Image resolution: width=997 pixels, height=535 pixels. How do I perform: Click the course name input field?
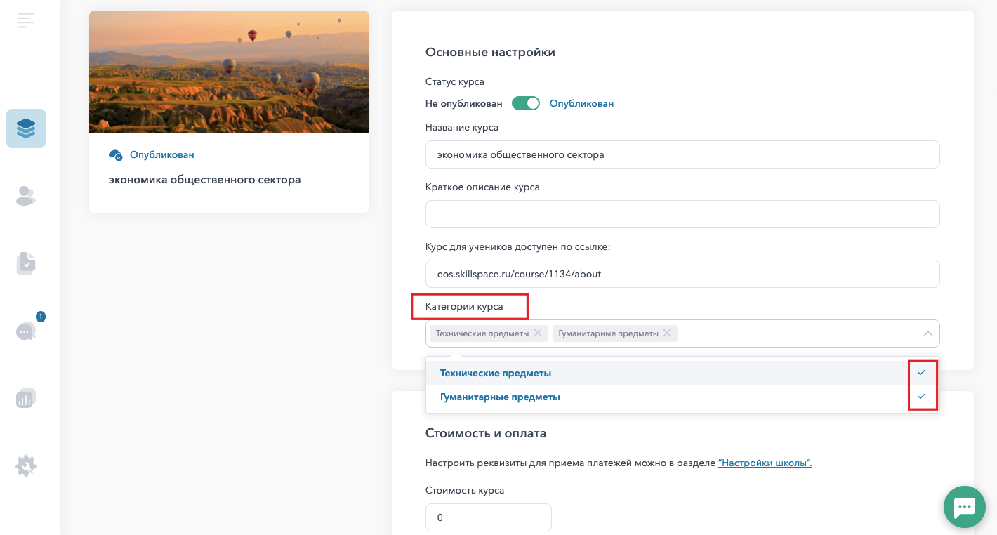tap(682, 154)
